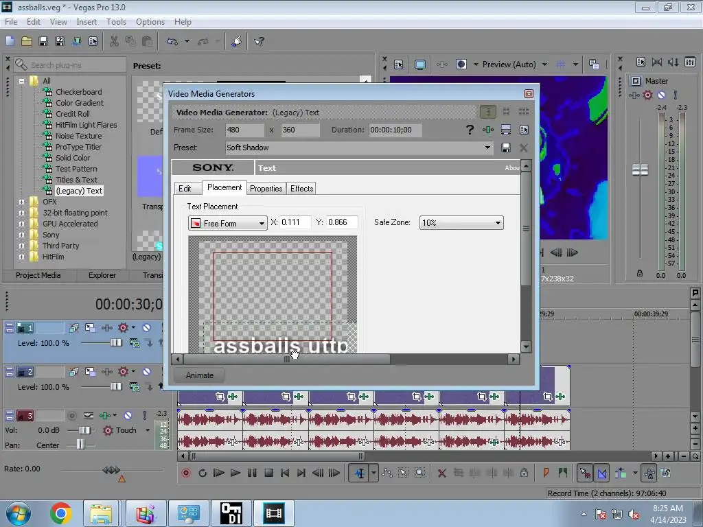Click the What's This help icon

click(x=259, y=42)
